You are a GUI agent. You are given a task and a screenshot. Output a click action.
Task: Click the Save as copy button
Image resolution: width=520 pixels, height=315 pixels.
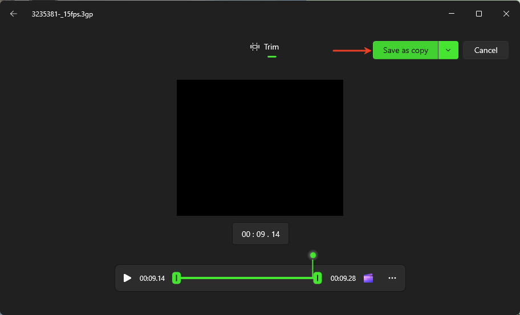pos(405,50)
